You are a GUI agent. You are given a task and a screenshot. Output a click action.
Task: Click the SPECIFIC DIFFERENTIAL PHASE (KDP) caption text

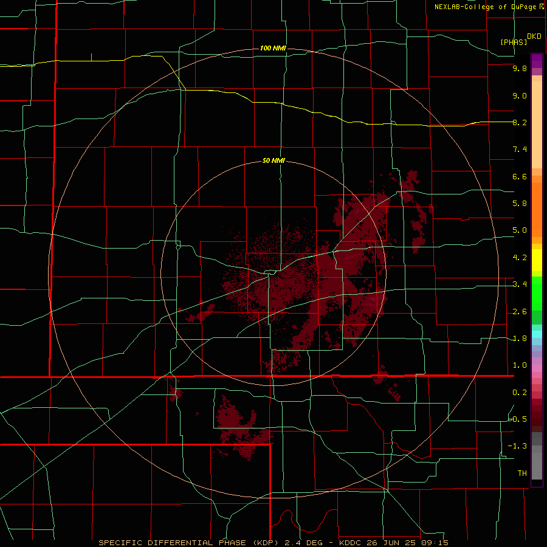[x=188, y=543]
